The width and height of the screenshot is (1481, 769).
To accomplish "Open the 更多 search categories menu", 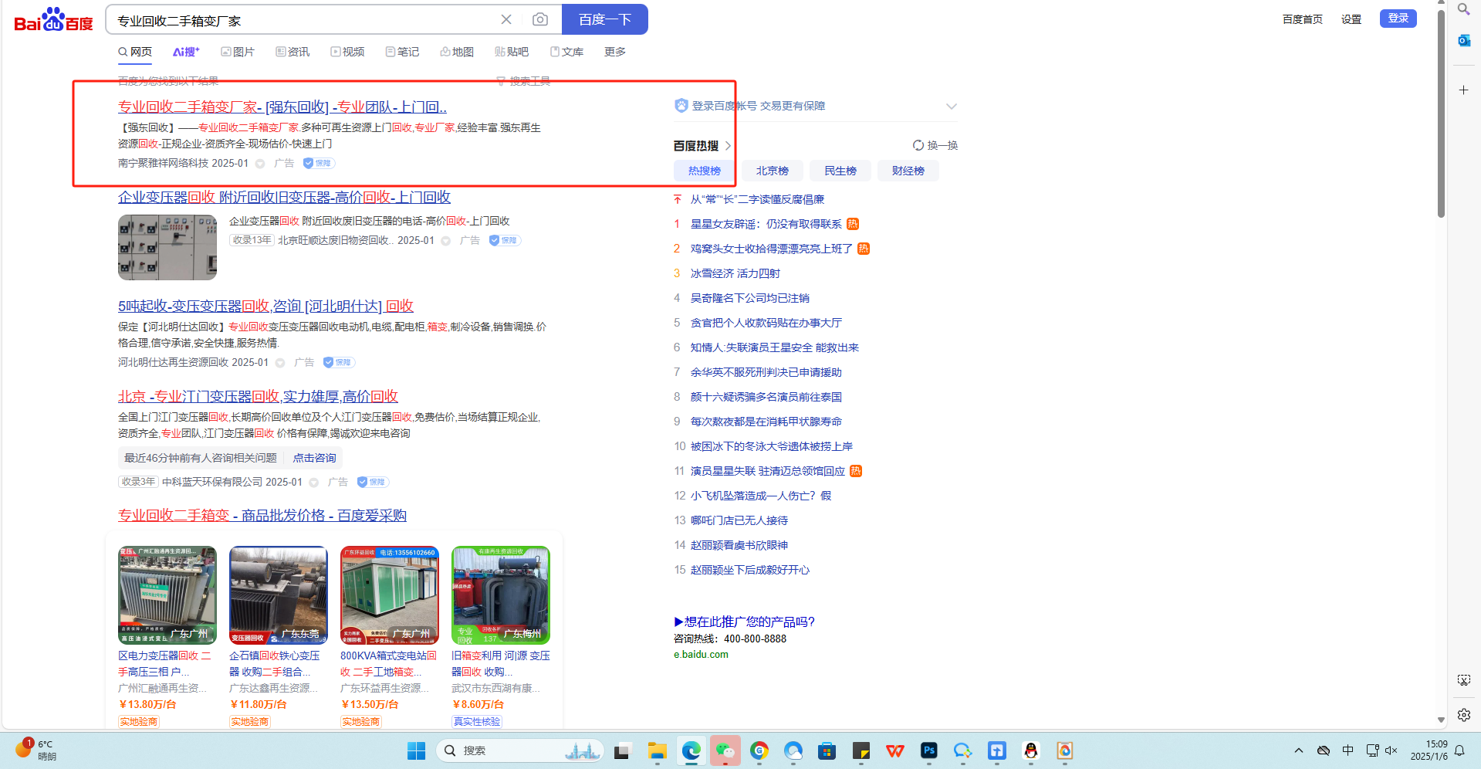I will [x=614, y=52].
